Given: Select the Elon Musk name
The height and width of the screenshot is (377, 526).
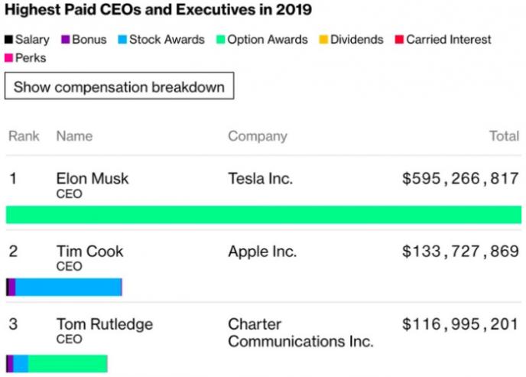Looking at the screenshot, I should coord(93,179).
